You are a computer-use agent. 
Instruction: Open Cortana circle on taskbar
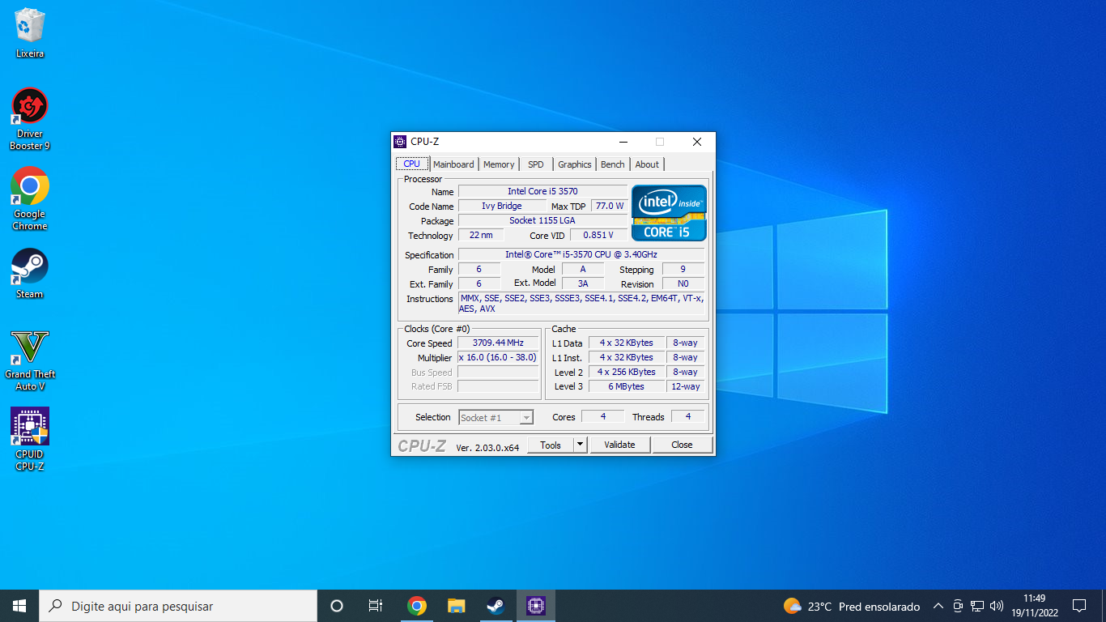[337, 606]
